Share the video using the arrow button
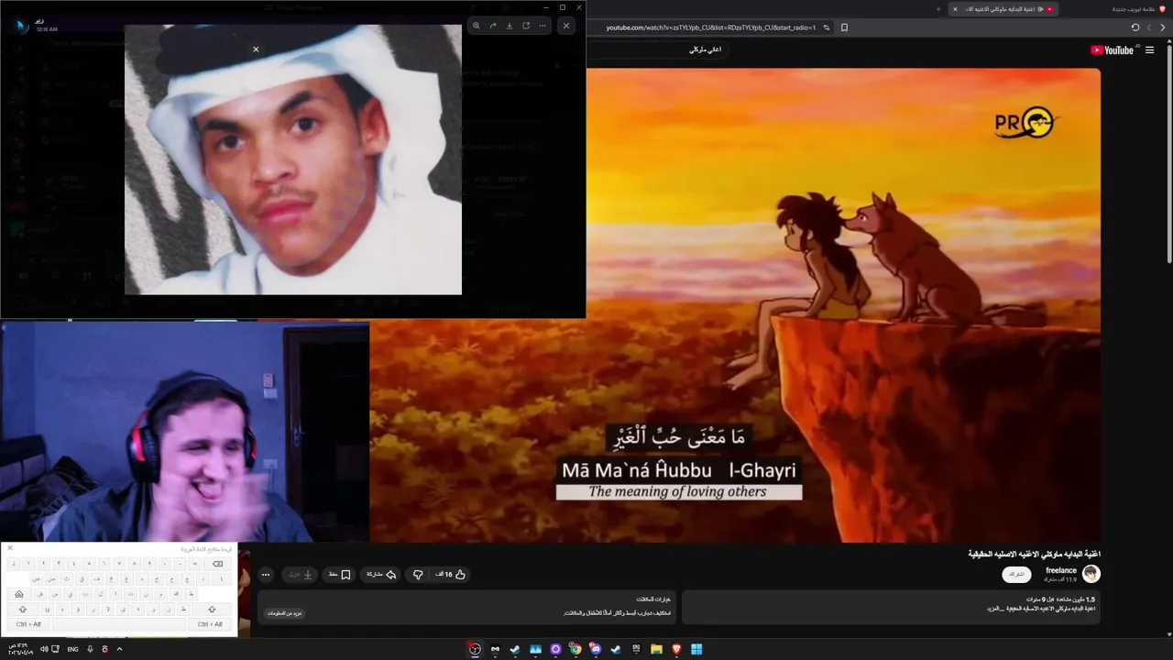The height and width of the screenshot is (660, 1173). click(381, 575)
